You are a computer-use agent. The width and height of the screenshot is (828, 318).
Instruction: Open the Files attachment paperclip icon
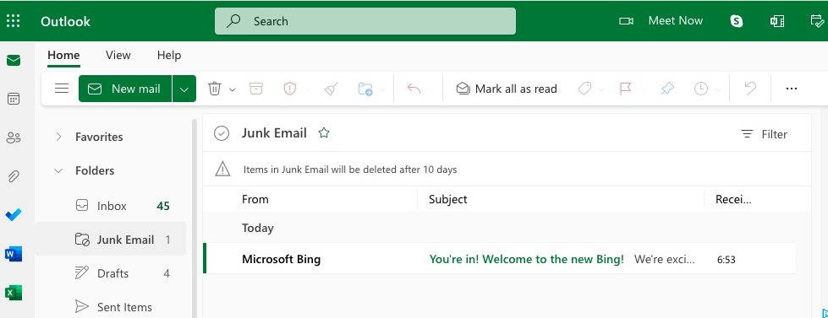14,176
